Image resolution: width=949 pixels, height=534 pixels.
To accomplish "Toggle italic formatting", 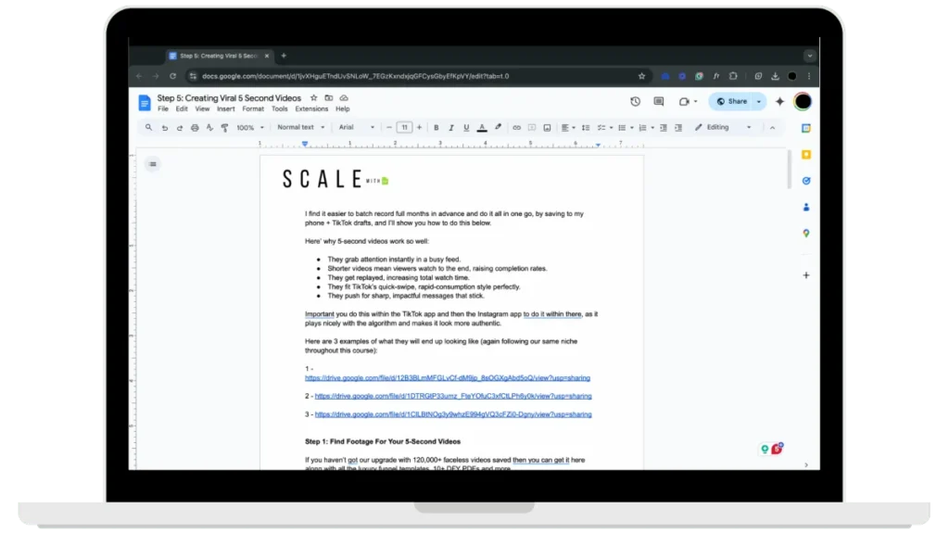I will (451, 128).
